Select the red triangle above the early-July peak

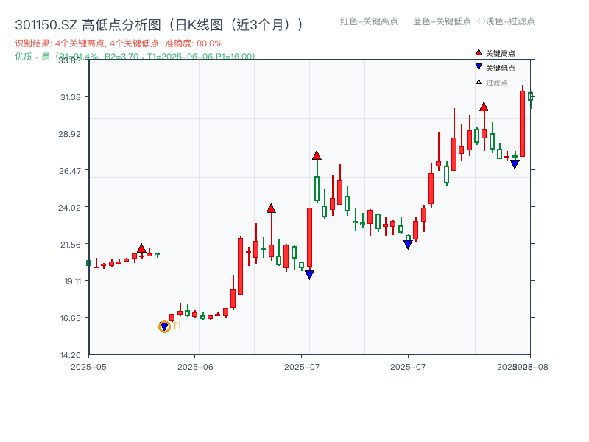(x=317, y=155)
